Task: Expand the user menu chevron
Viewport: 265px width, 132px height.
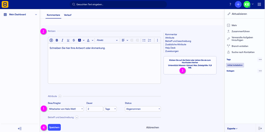Action: coord(253,4)
